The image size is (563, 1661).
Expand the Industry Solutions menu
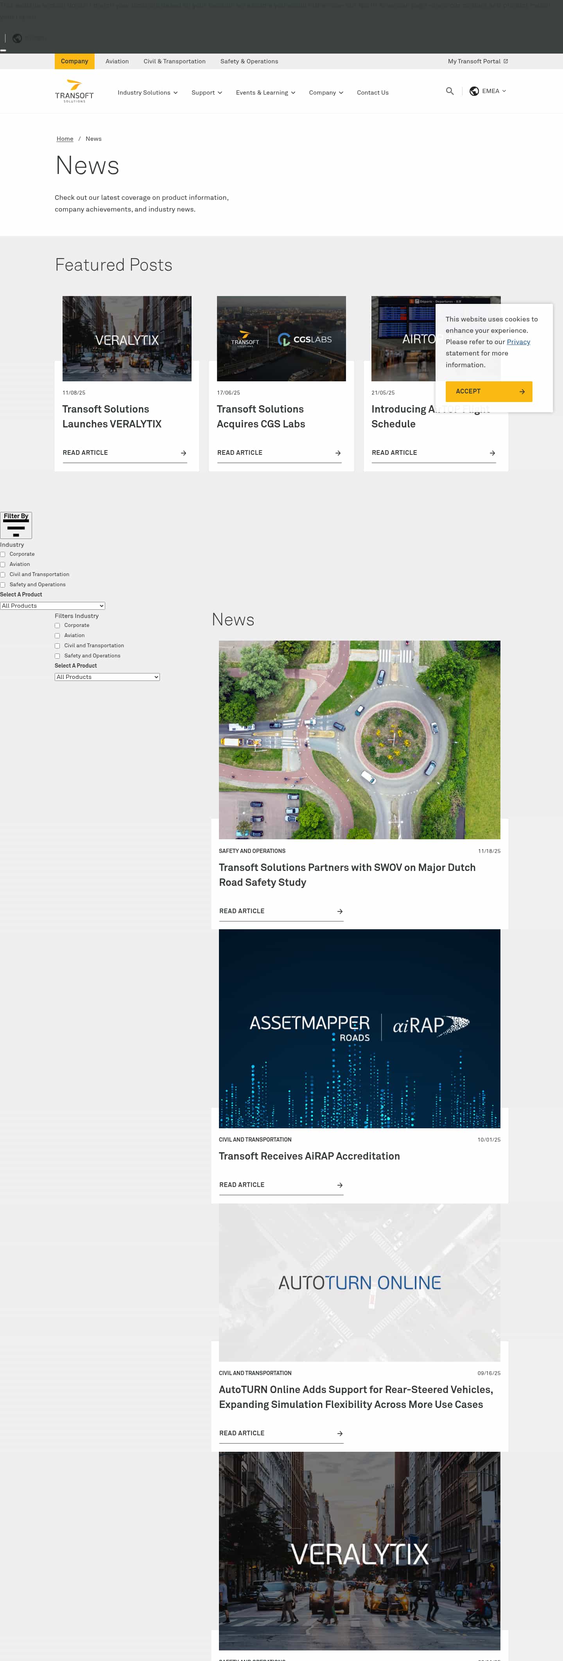click(x=148, y=93)
